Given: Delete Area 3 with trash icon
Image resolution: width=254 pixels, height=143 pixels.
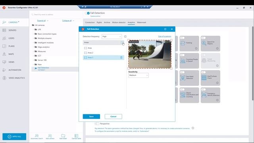Looking at the screenshot, I should 121,58.
